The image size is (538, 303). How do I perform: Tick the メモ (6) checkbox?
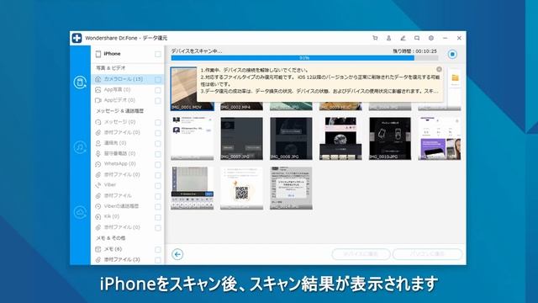coord(158,250)
